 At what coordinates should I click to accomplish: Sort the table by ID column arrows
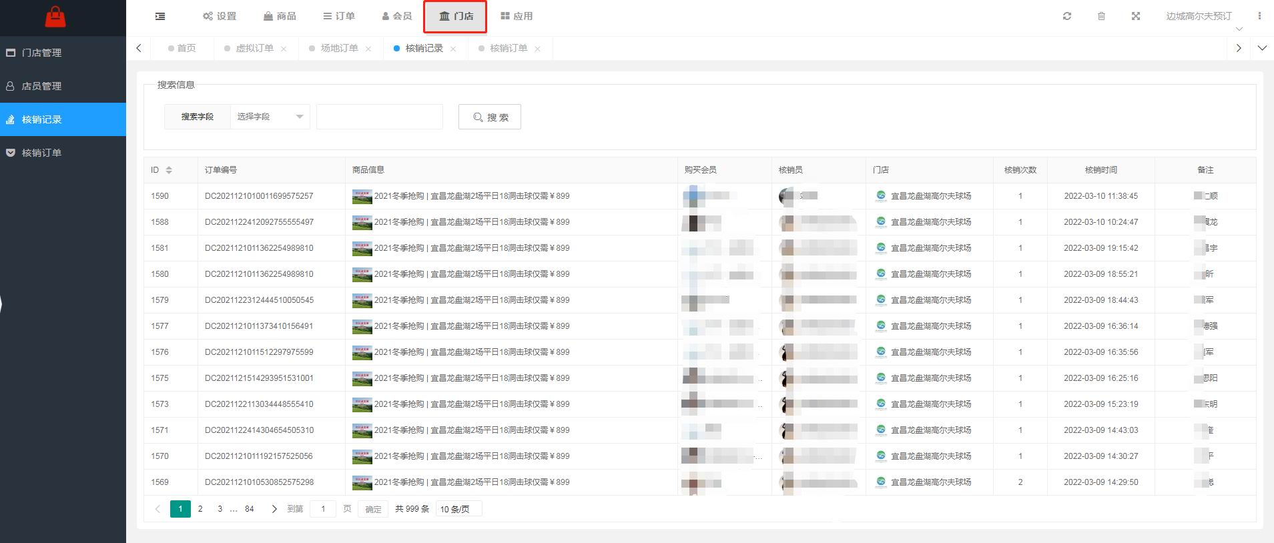(x=169, y=170)
